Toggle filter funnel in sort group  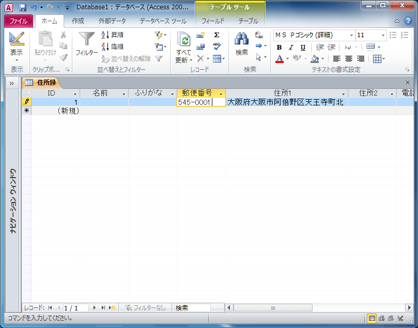coord(159,58)
